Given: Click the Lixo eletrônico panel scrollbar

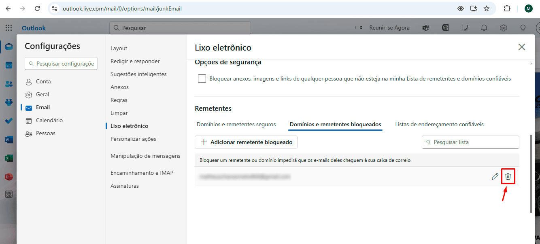Looking at the screenshot, I should (531, 174).
